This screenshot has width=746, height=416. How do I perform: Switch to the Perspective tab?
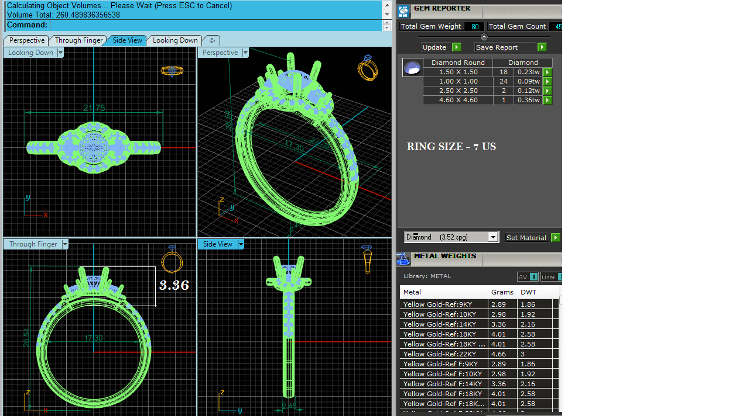(26, 40)
